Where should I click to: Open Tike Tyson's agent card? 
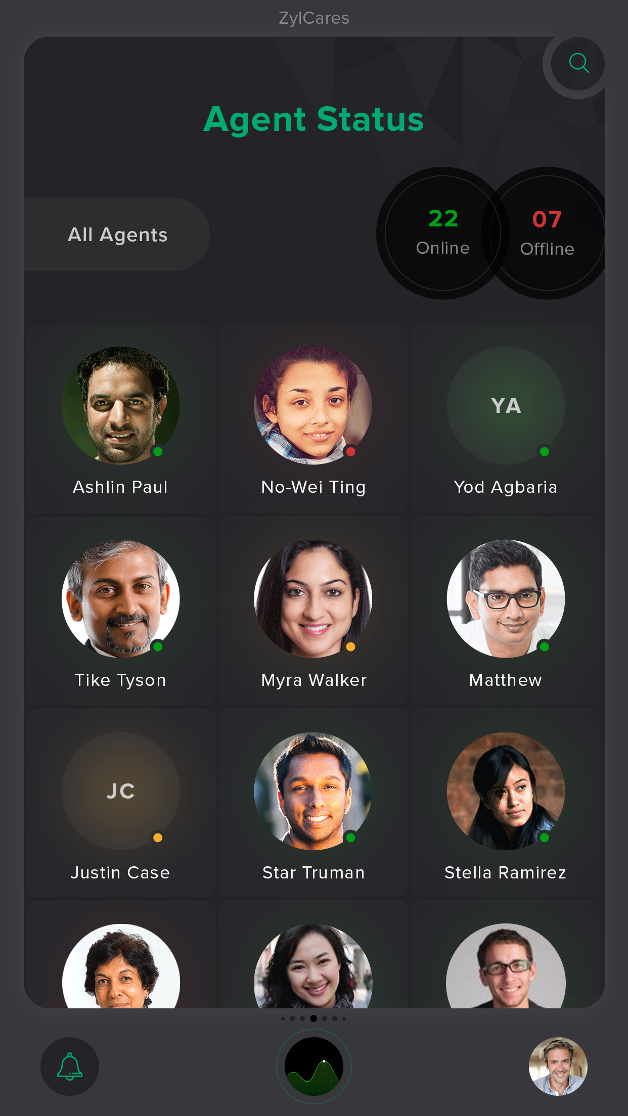coord(121,611)
